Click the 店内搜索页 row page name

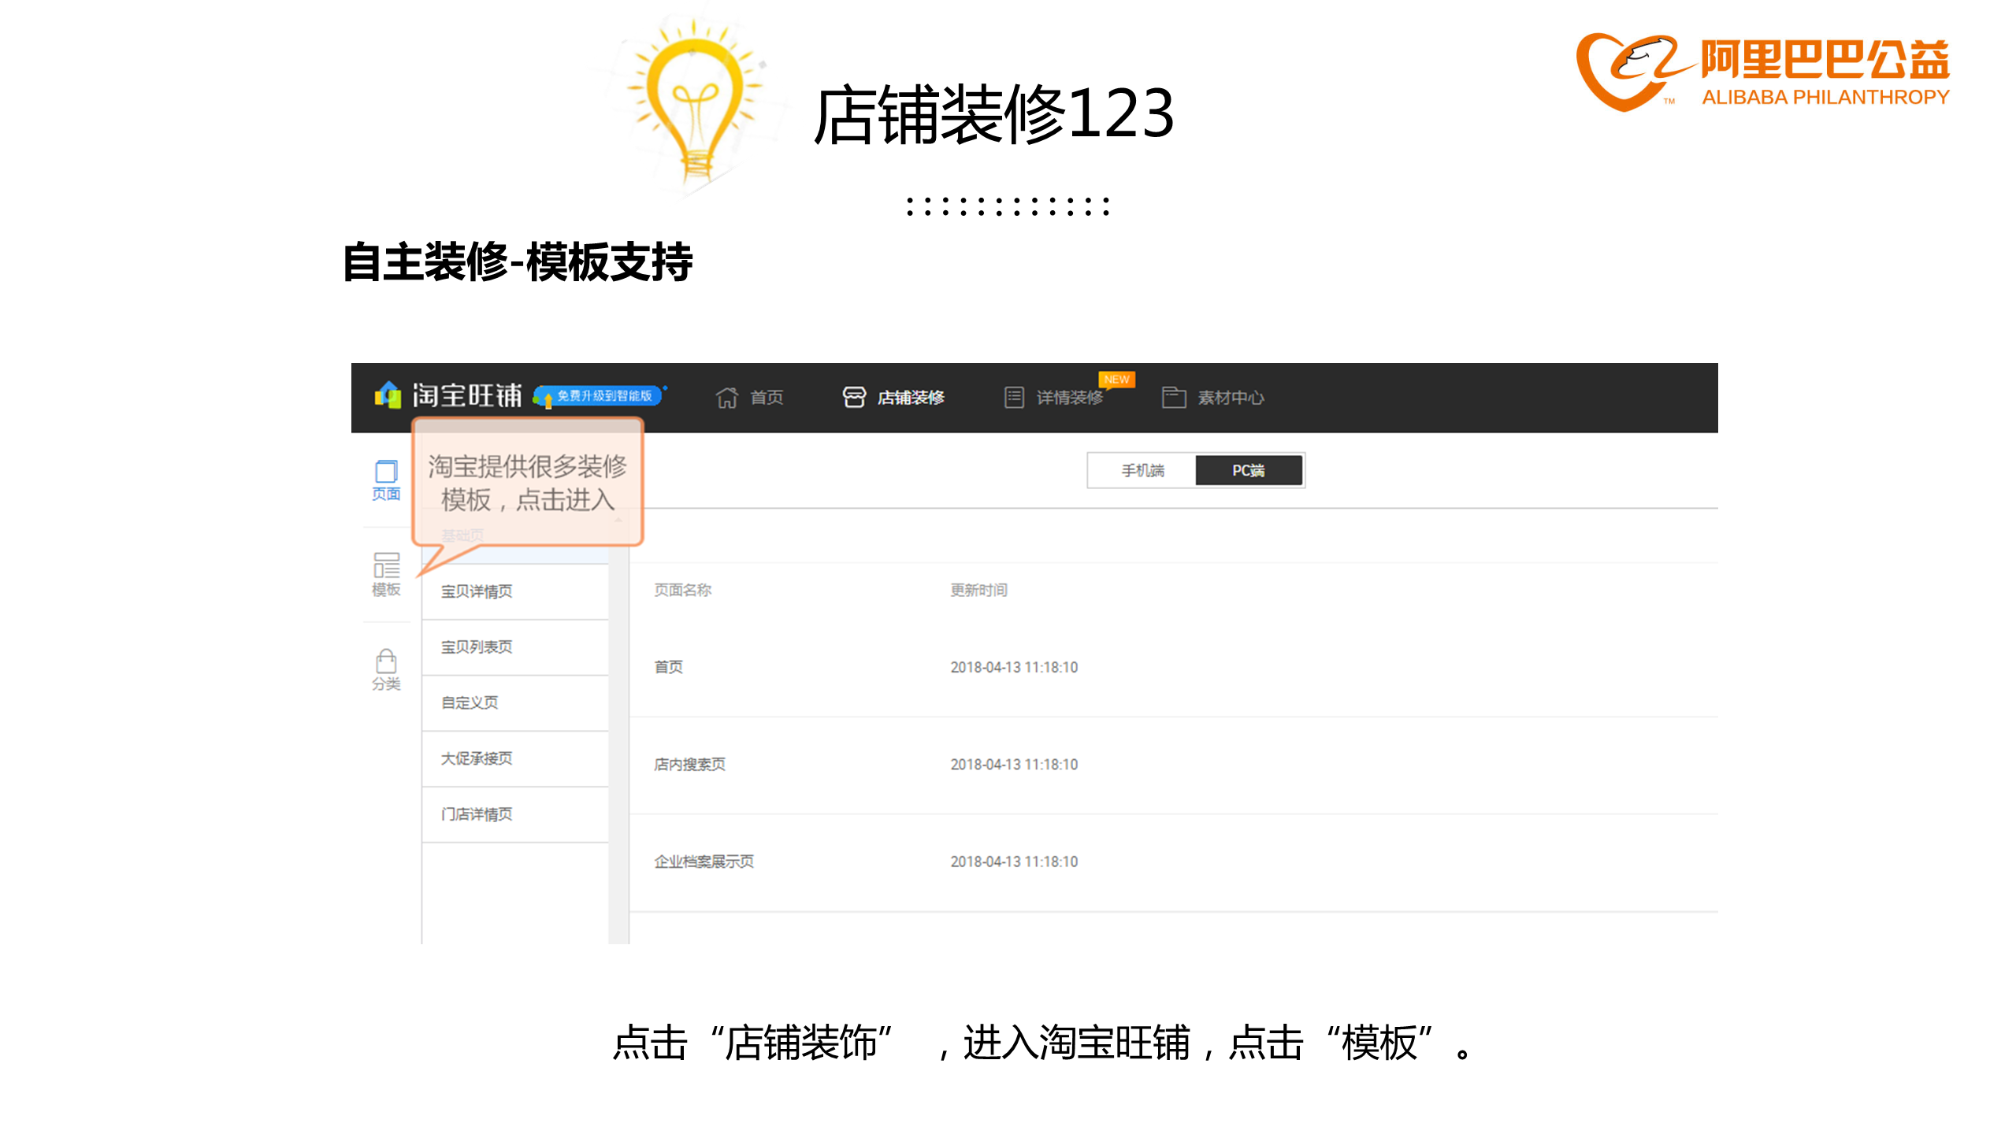[689, 765]
